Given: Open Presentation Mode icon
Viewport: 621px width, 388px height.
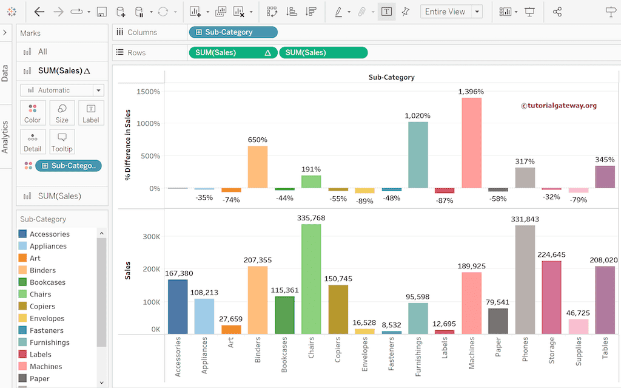Looking at the screenshot, I should click(x=529, y=12).
